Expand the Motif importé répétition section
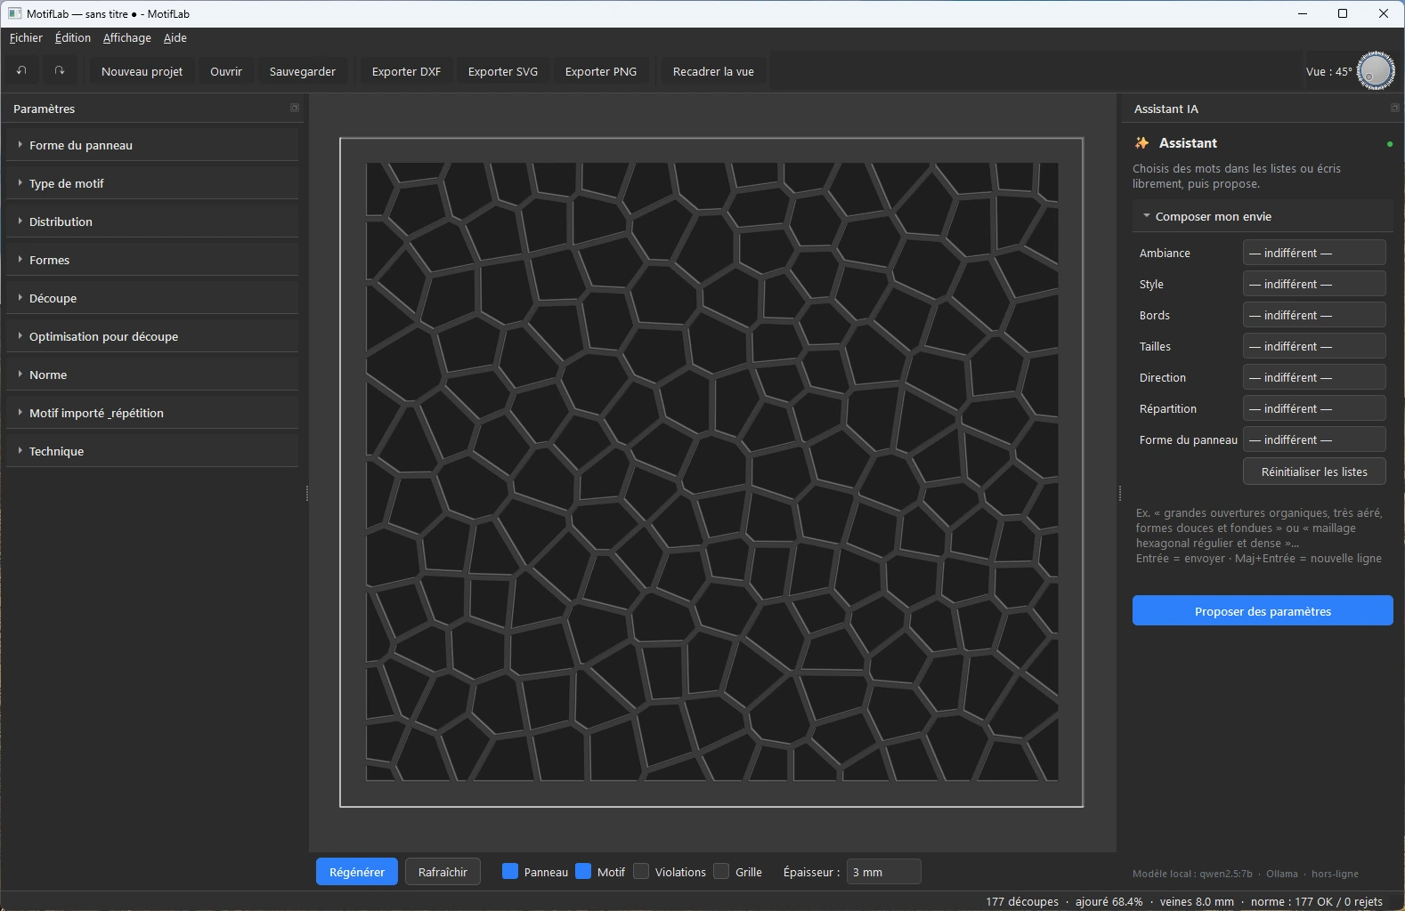 [x=152, y=413]
